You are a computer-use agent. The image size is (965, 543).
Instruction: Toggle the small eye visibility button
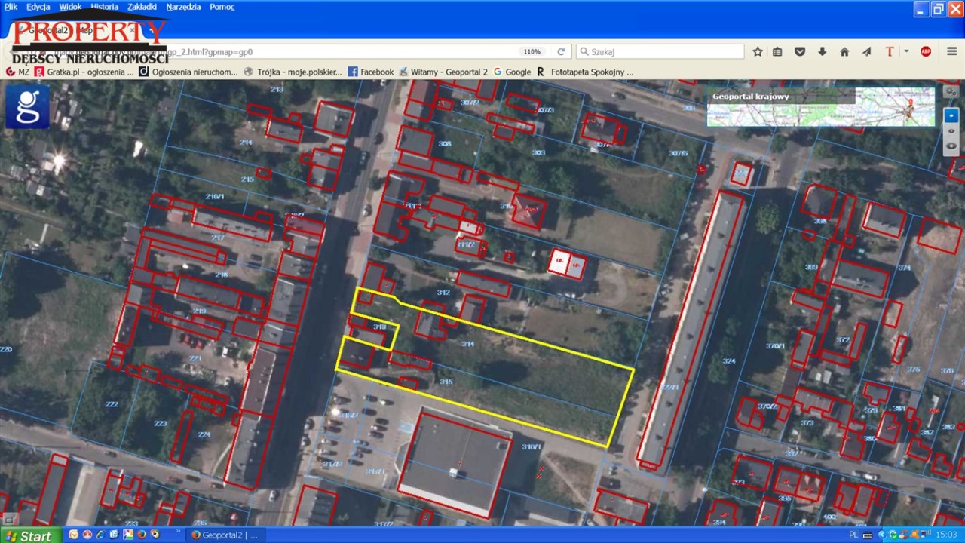tap(951, 131)
